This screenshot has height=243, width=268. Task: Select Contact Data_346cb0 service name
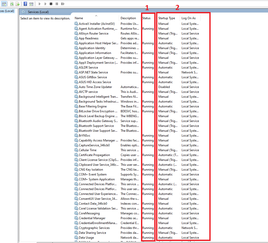(x=93, y=204)
